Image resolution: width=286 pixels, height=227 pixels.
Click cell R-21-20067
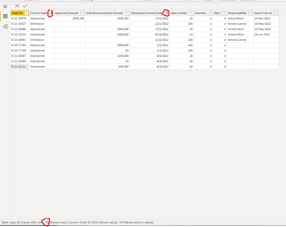click(20, 56)
